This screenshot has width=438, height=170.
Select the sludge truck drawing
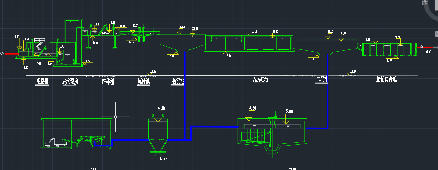tap(56, 143)
